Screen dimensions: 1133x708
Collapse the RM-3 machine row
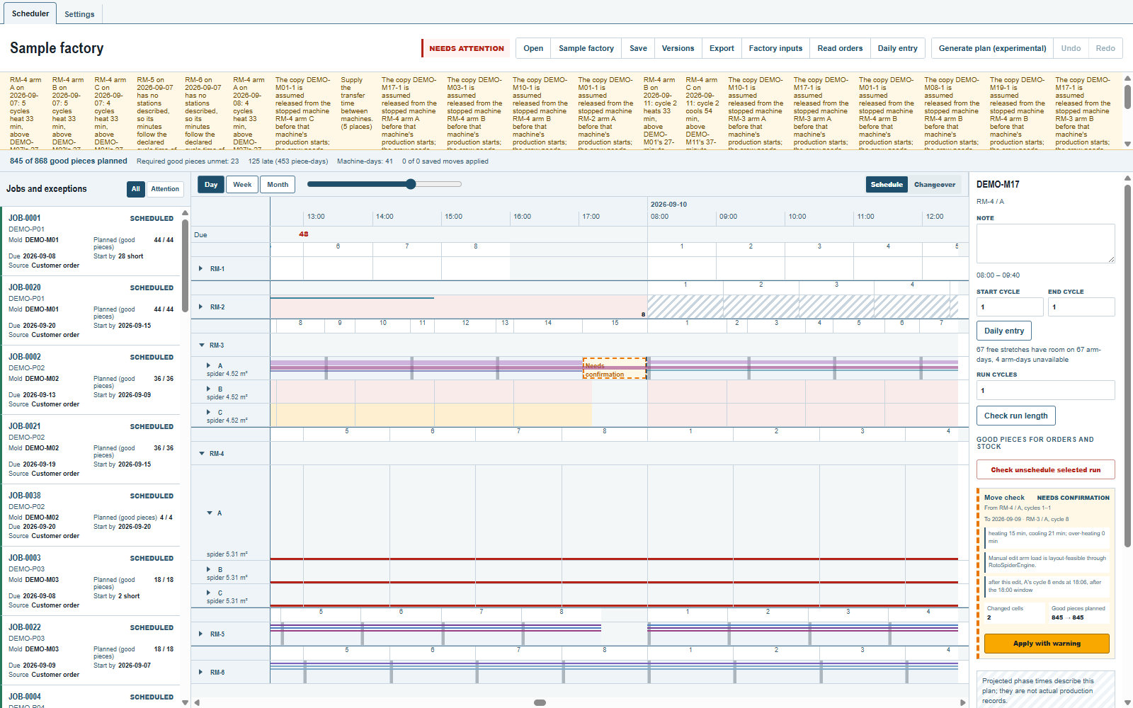(202, 346)
